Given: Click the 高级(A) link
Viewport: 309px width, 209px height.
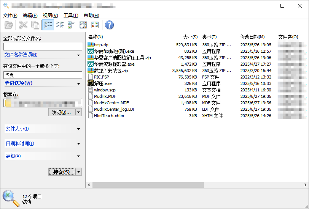Looking at the screenshot, I should [x=13, y=156].
